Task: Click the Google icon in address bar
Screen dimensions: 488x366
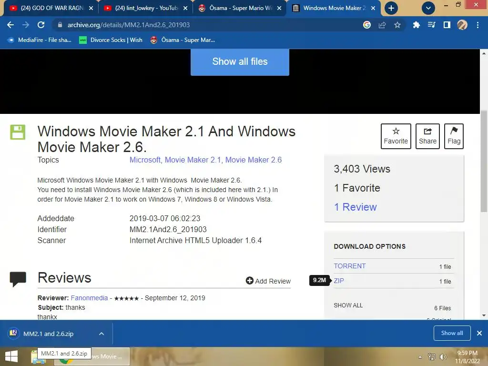Action: point(367,25)
